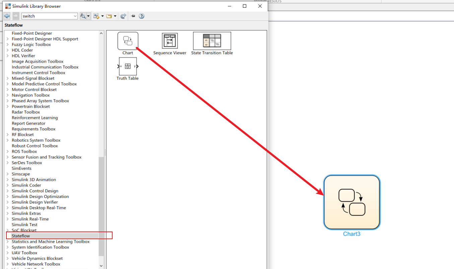The width and height of the screenshot is (454, 269).
Task: Click the Simulink Library Browser title icon
Action: click(x=8, y=6)
